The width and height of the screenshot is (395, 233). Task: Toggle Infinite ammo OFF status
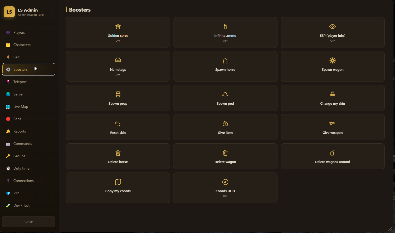coord(225,41)
